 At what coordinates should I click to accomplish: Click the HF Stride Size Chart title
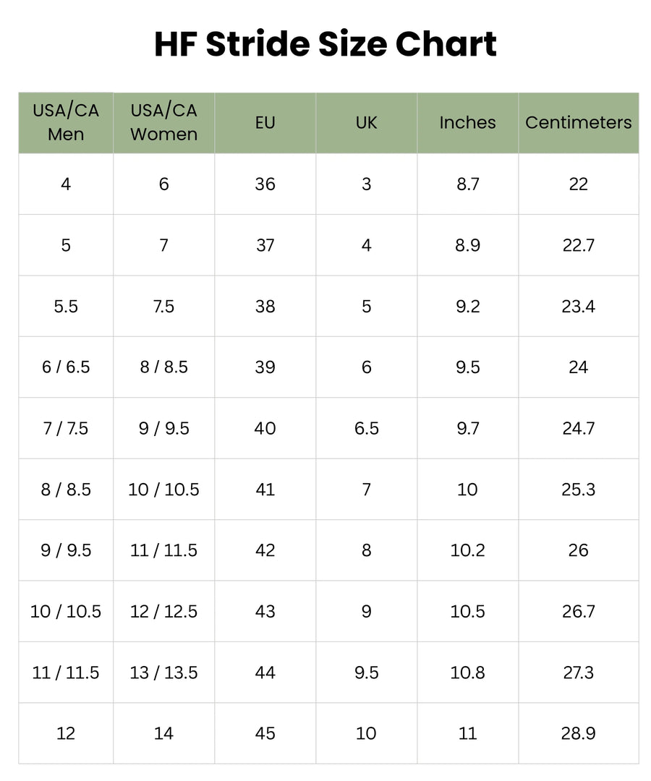[325, 44]
